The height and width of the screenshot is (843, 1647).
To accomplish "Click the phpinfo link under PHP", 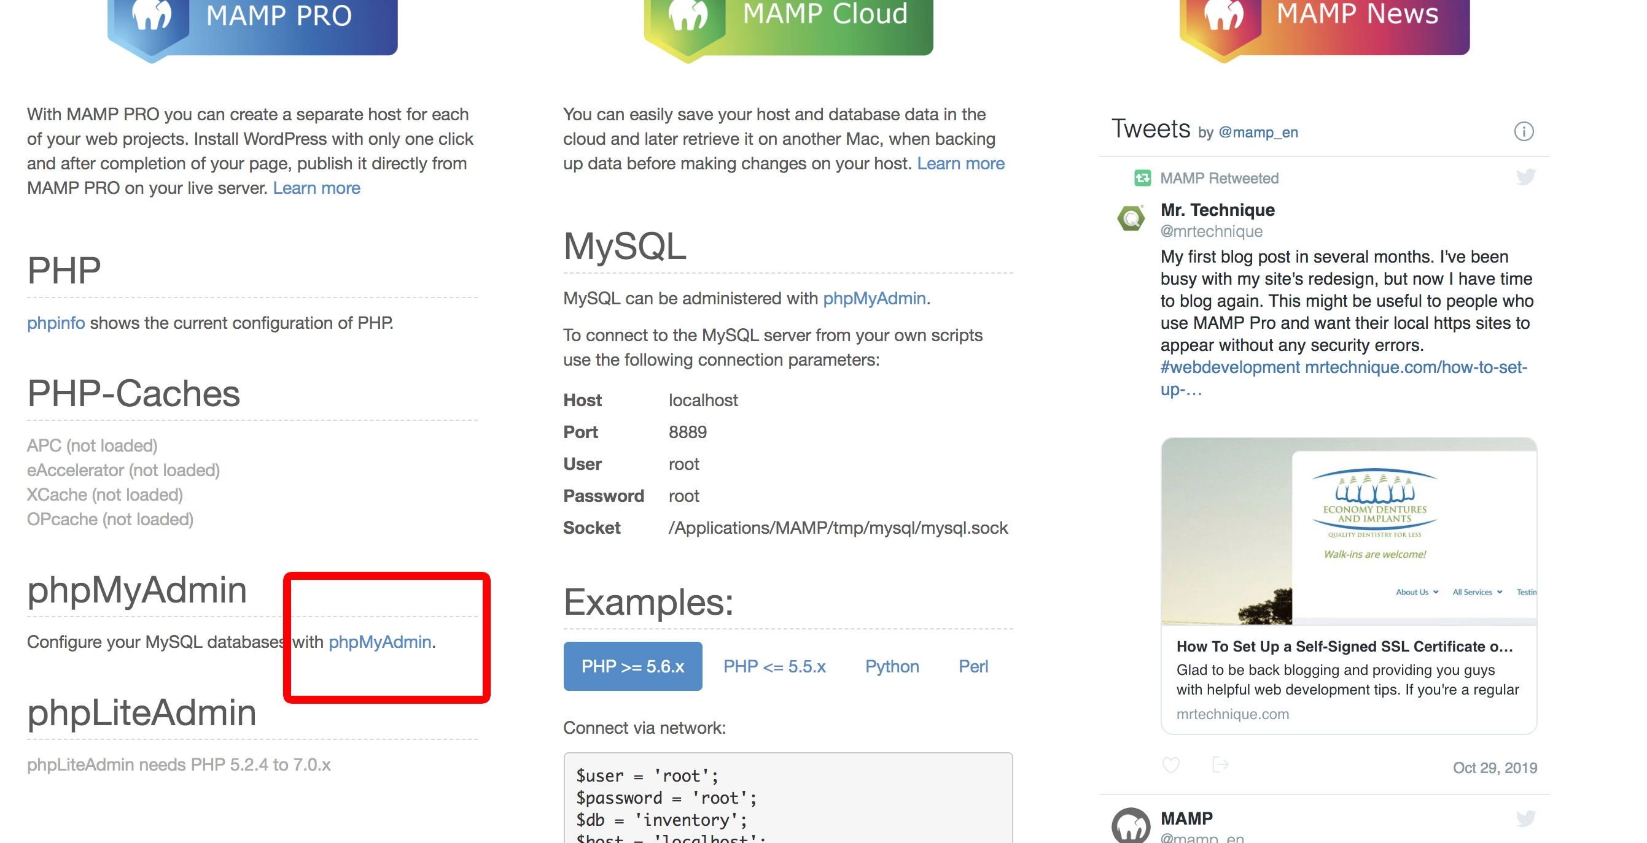I will coord(56,323).
